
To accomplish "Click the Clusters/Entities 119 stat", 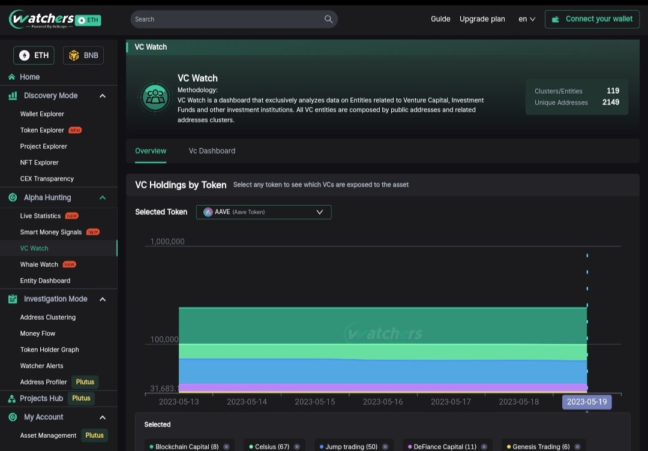I will (x=577, y=91).
